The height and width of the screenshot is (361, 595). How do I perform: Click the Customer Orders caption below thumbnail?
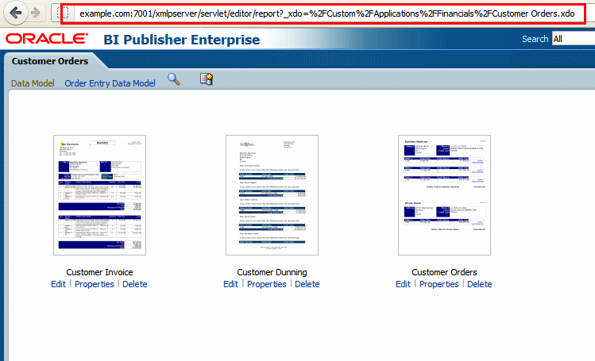pos(444,272)
